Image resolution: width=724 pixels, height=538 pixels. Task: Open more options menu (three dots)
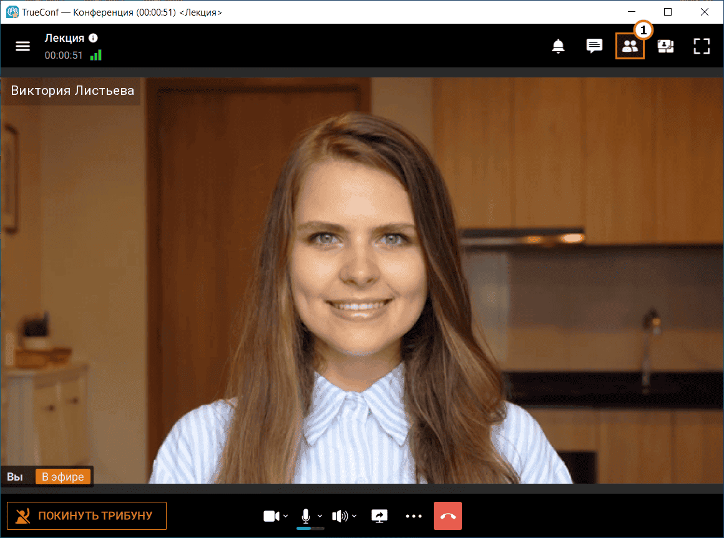(414, 516)
